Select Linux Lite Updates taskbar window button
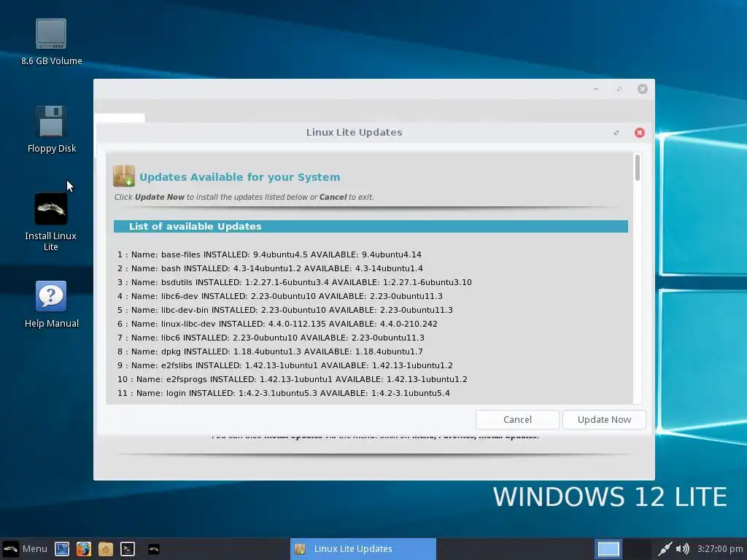This screenshot has width=747, height=560. click(363, 548)
